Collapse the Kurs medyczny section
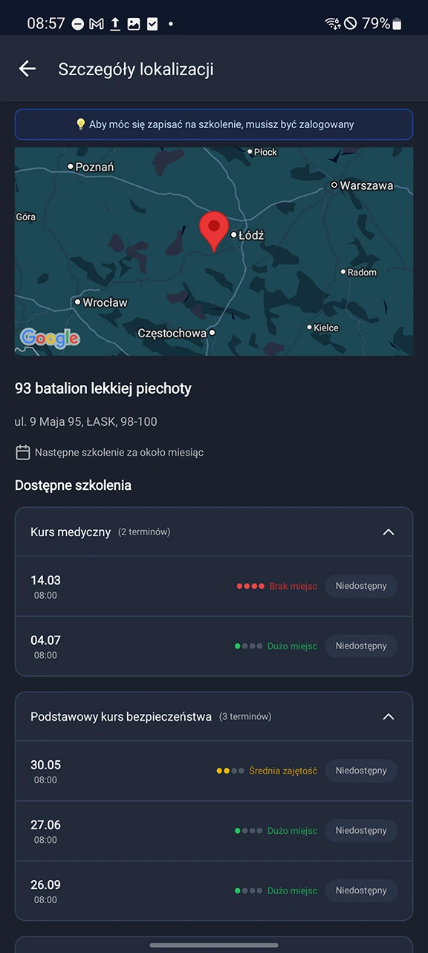Screen dimensions: 428x953 pos(388,532)
